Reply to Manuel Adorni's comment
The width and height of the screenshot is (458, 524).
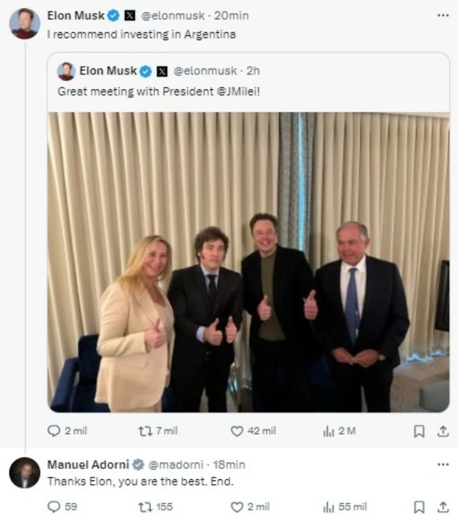coord(54,507)
